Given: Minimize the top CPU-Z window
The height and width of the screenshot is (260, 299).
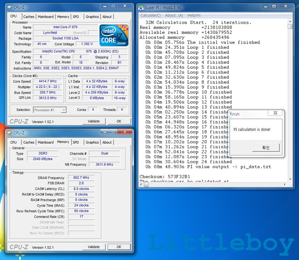Looking at the screenshot, I should 105,6.
